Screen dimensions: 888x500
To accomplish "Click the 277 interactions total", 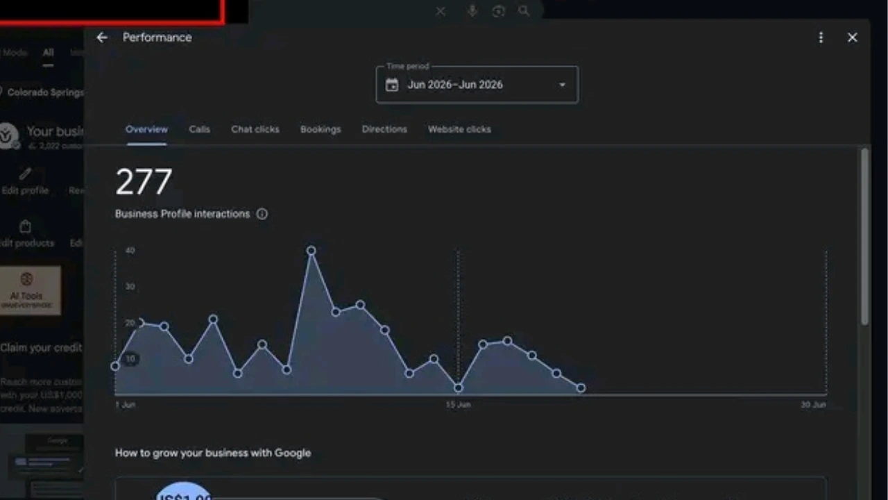I will click(x=144, y=182).
